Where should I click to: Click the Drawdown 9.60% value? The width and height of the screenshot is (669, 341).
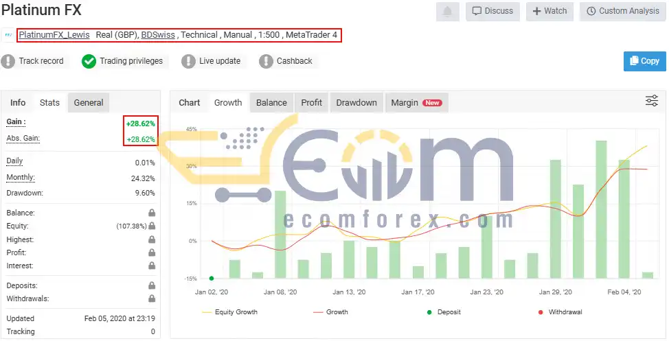tap(145, 193)
